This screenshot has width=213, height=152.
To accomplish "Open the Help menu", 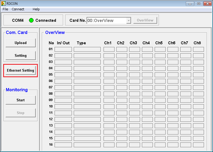I will pyautogui.click(x=36, y=9).
